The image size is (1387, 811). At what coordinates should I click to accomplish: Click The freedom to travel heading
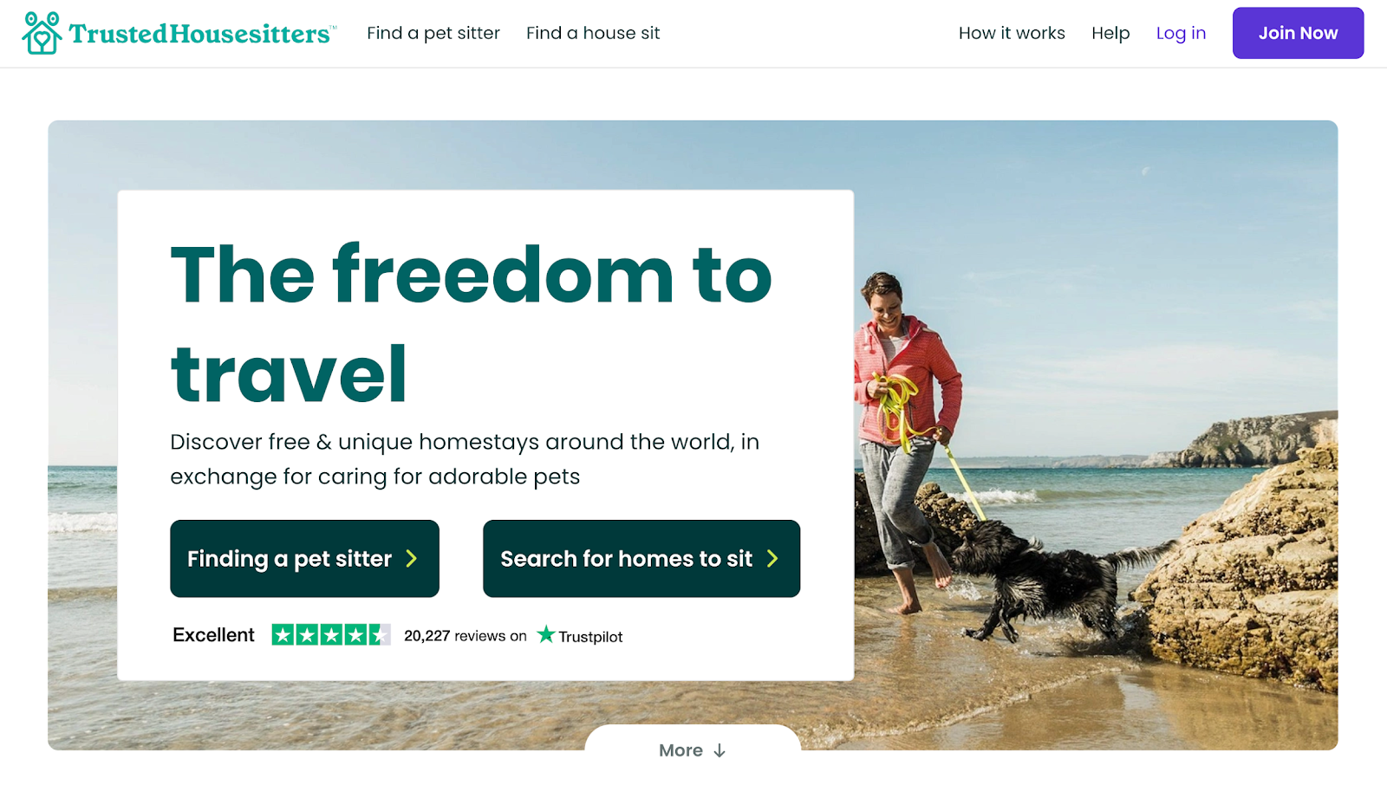tap(471, 324)
